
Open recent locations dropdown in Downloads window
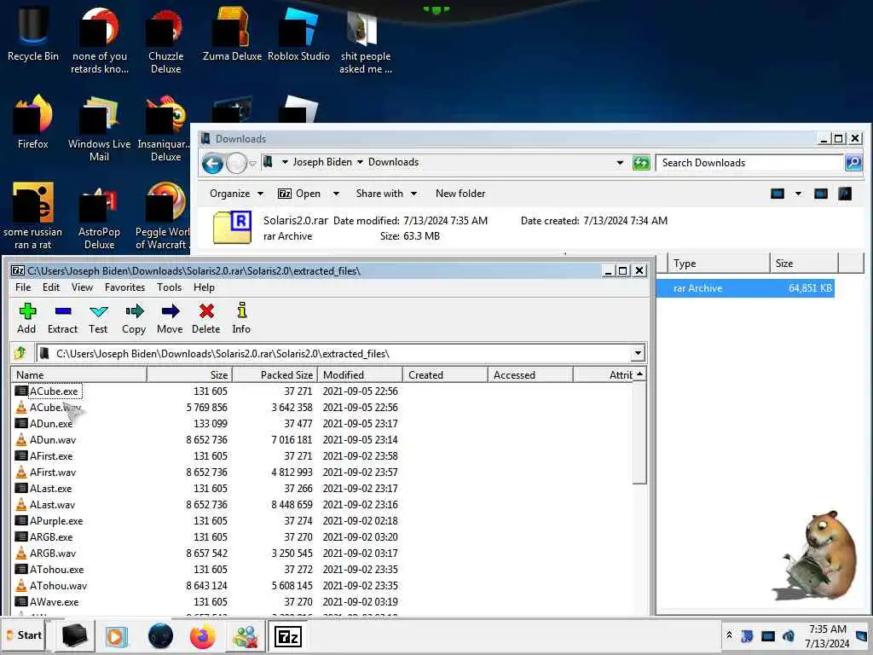(252, 163)
